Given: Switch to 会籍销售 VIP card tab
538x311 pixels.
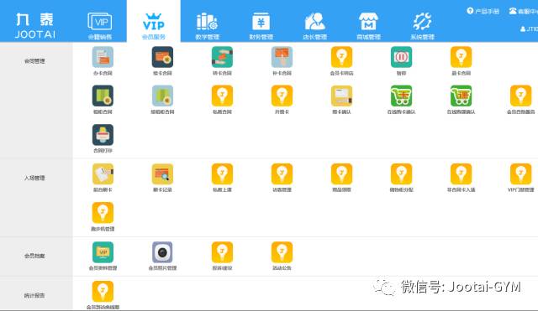Looking at the screenshot, I should (100, 26).
